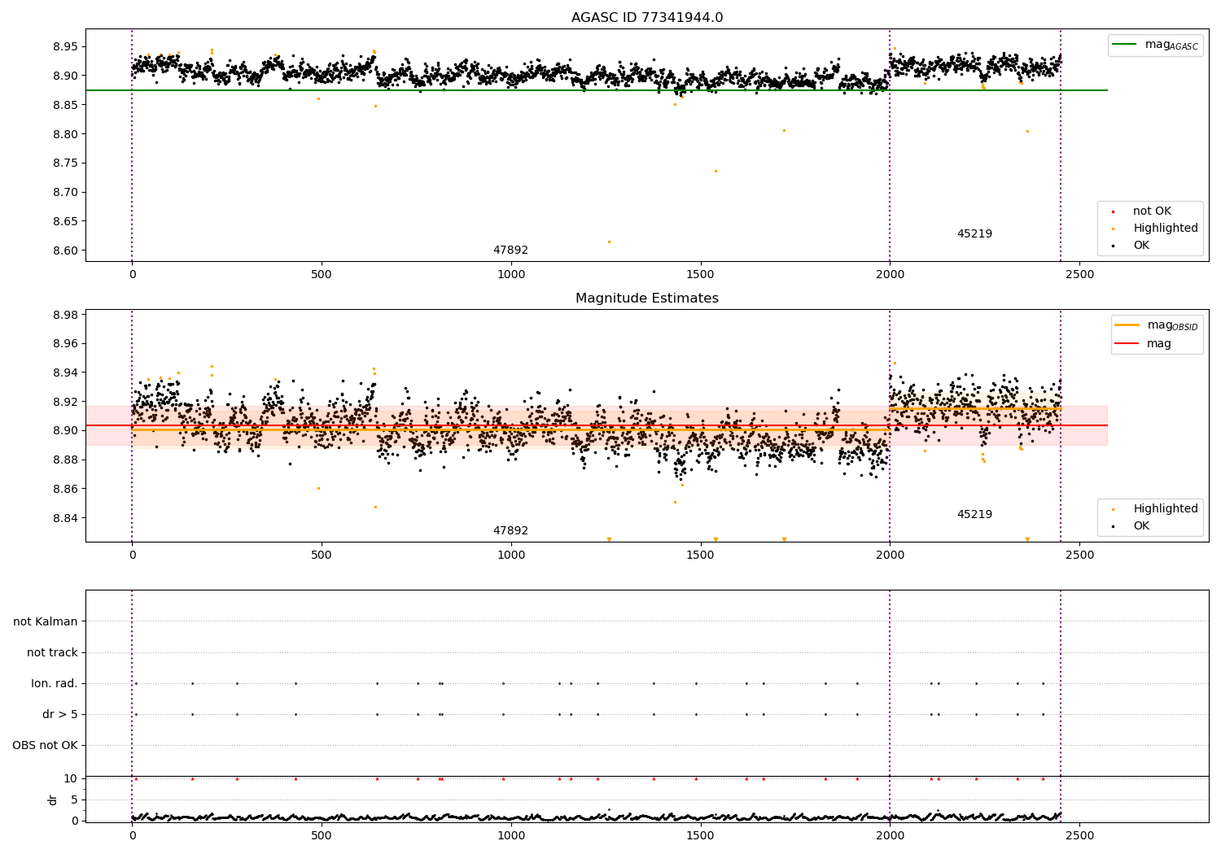The width and height of the screenshot is (1221, 854).
Task: Click the orange downward triangle near x 1250 in middle plot
Action: click(608, 539)
